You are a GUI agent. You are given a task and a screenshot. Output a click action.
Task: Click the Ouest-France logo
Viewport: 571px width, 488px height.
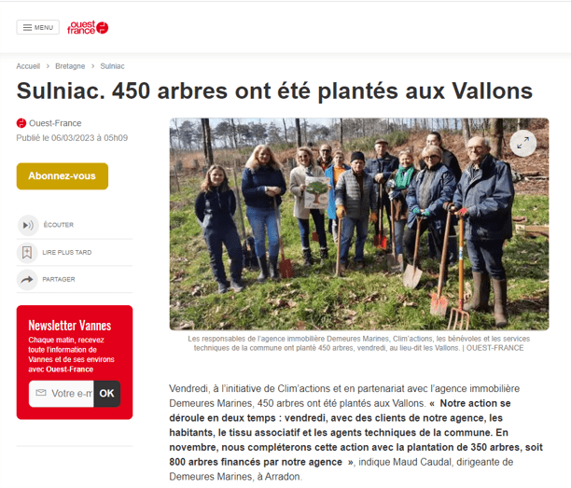click(x=88, y=28)
